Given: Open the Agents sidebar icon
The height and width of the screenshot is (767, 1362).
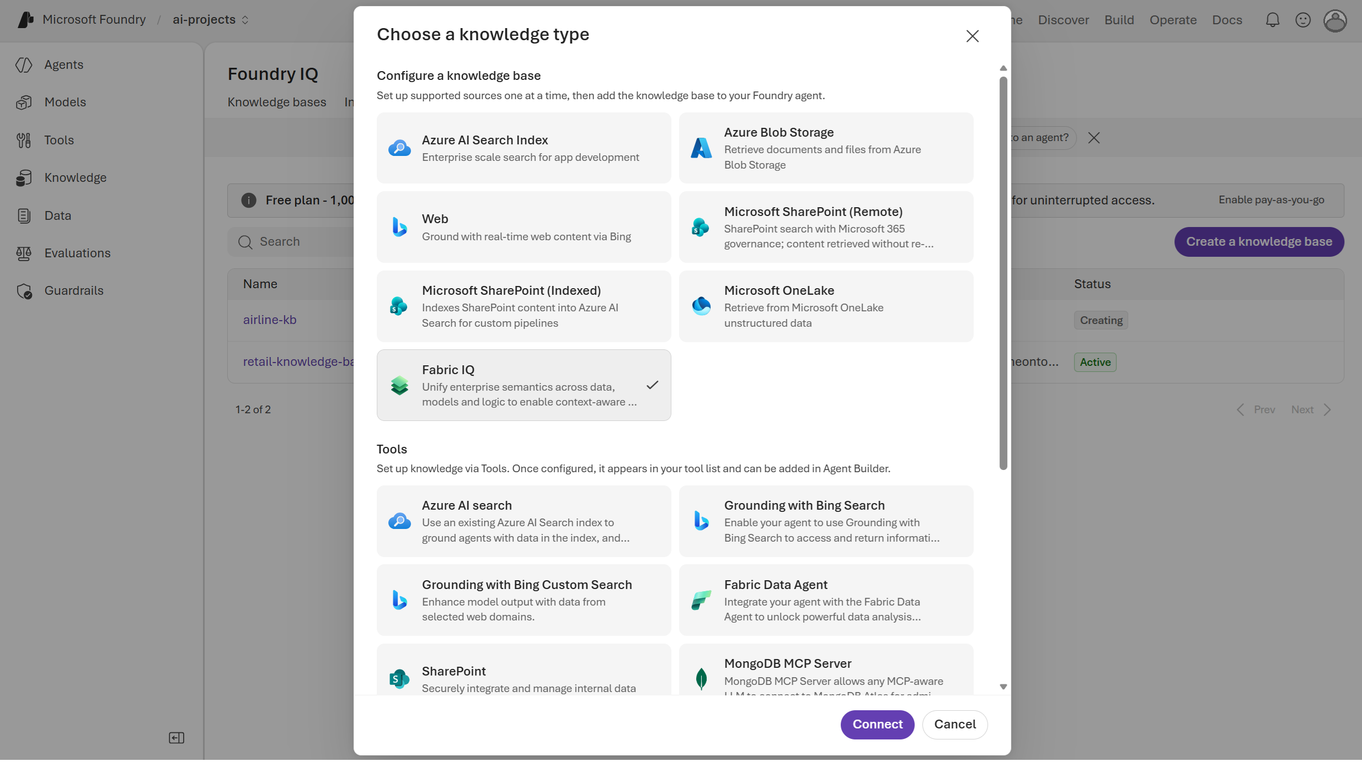Looking at the screenshot, I should point(24,65).
